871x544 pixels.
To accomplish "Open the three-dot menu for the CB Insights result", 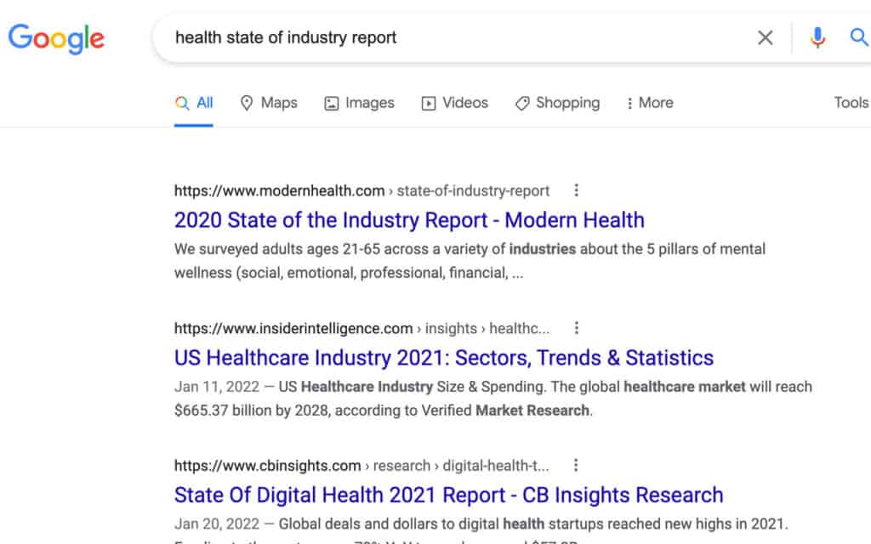I will tap(577, 465).
